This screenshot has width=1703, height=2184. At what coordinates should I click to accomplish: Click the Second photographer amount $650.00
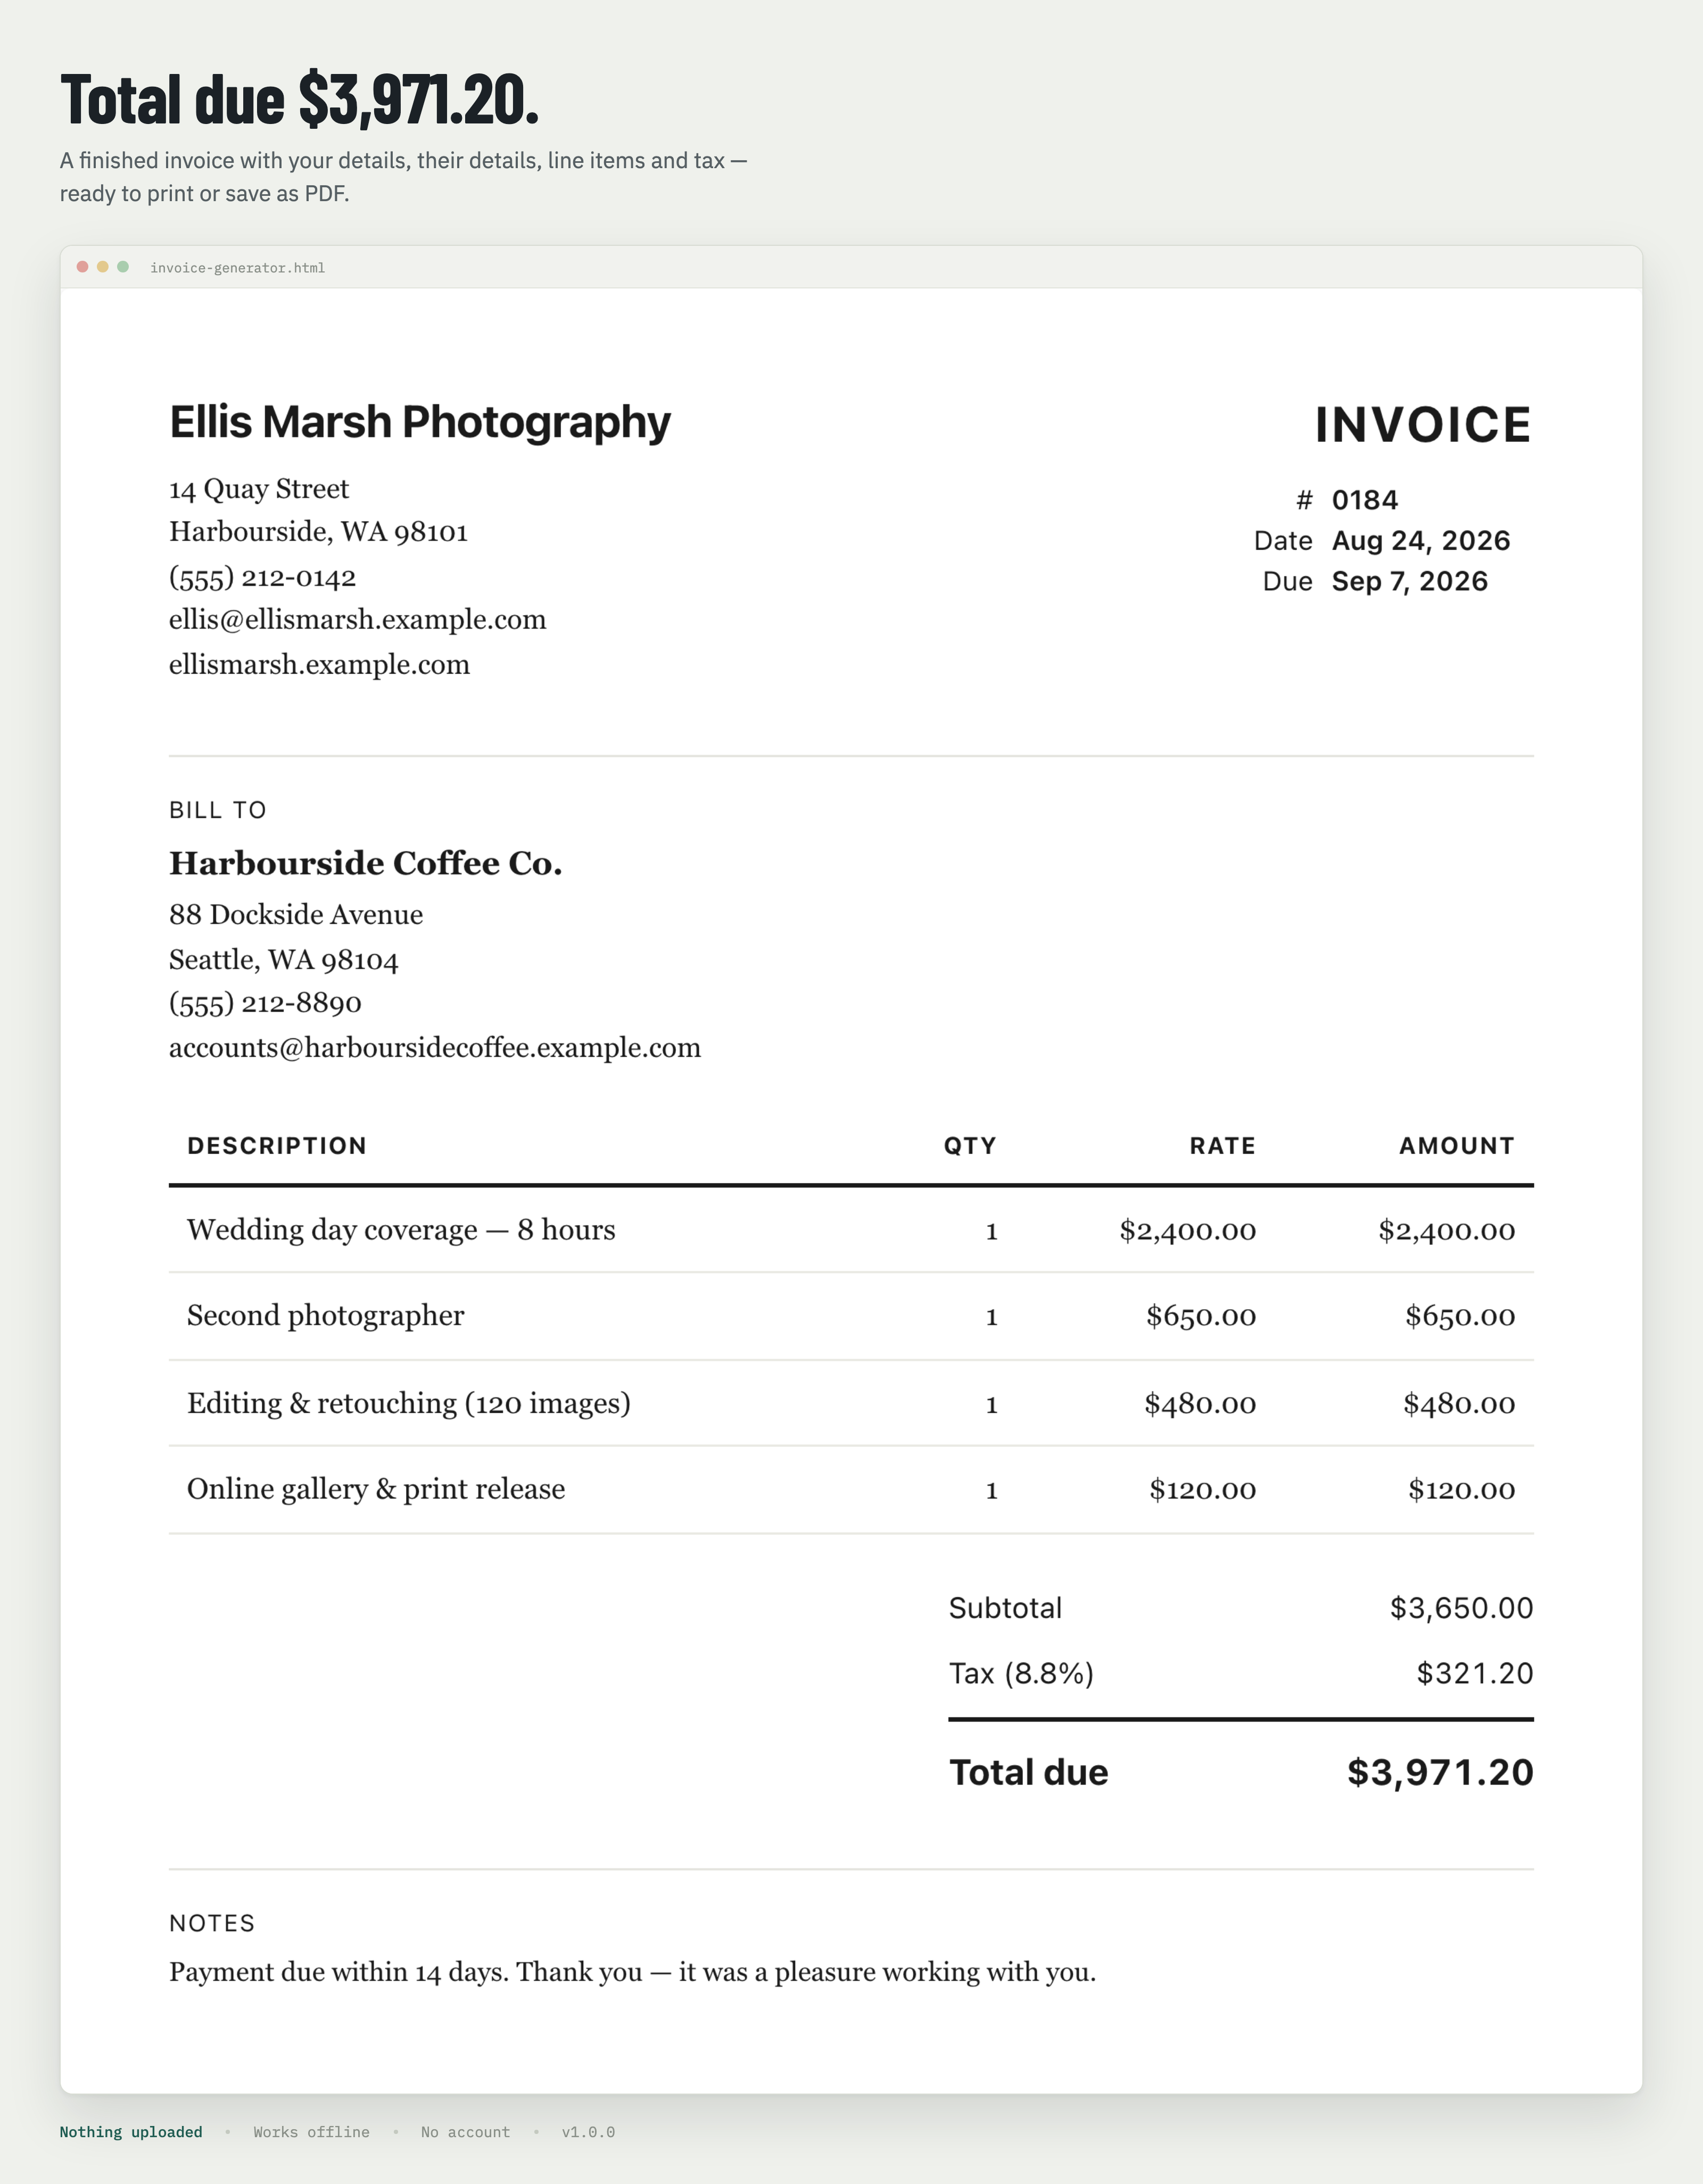pyautogui.click(x=1460, y=1317)
